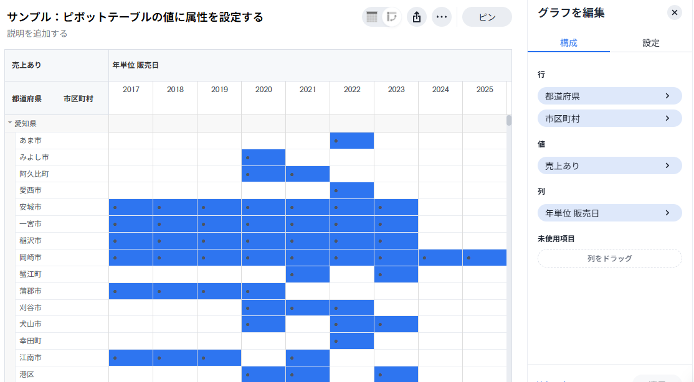Image resolution: width=694 pixels, height=382 pixels.
Task: Collapse the 愛知県 row group
Action: 10,124
